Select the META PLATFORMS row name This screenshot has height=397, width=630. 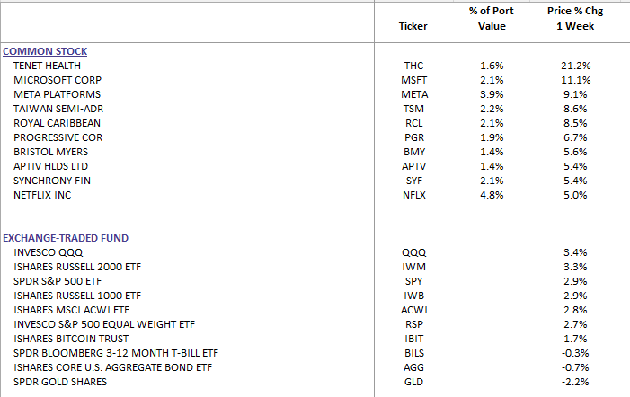[56, 94]
